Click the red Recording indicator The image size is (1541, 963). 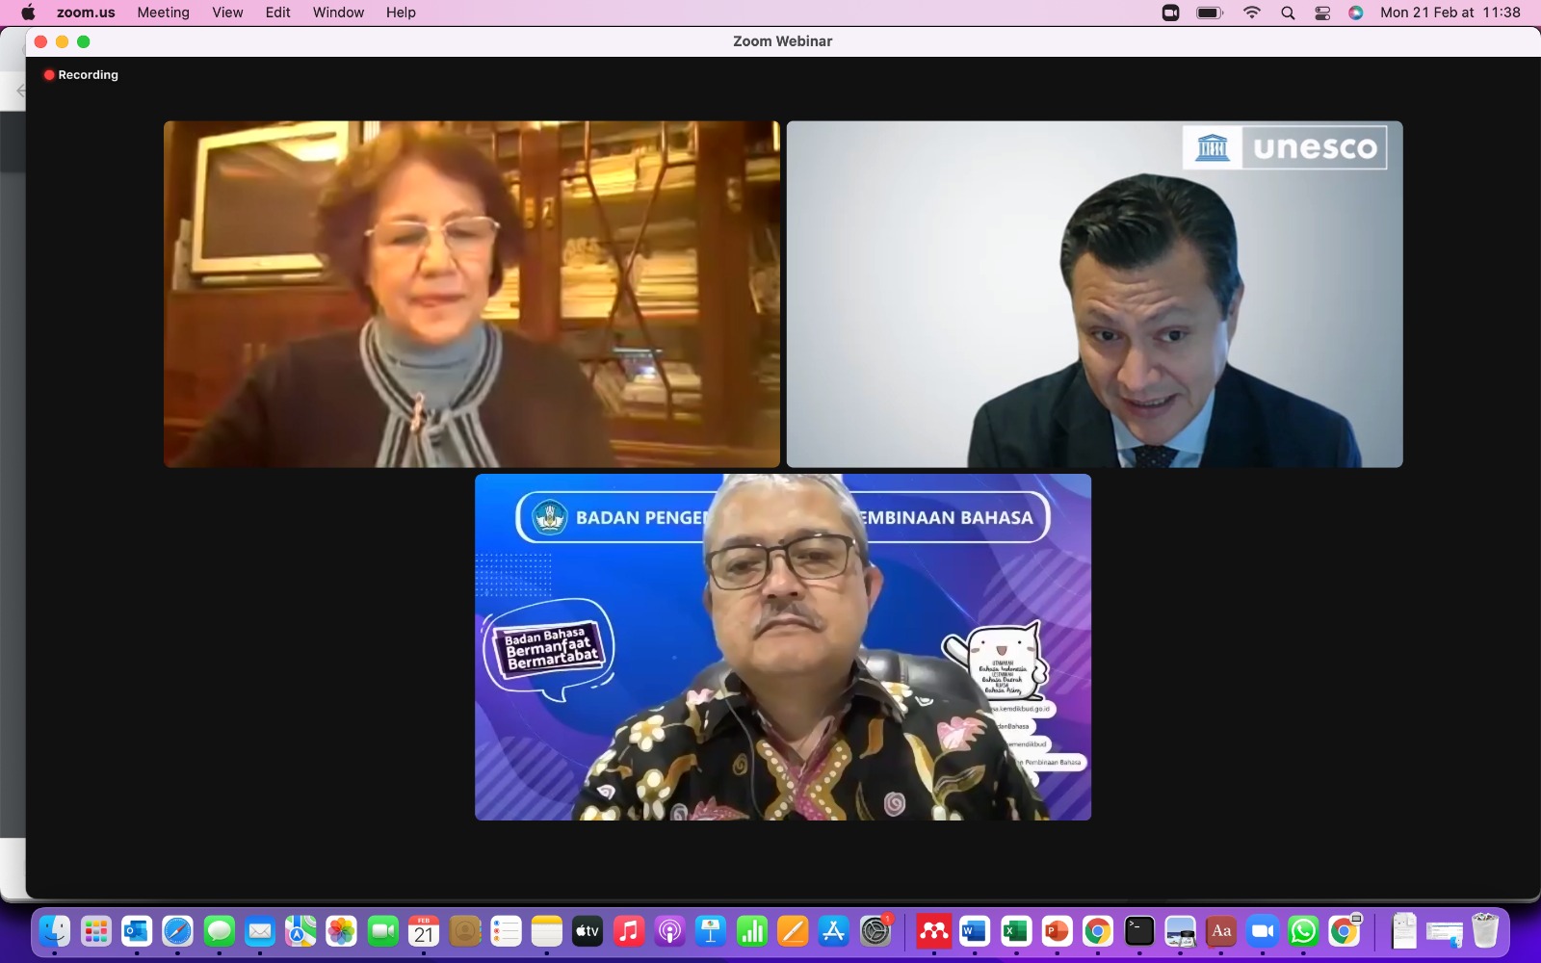81,75
